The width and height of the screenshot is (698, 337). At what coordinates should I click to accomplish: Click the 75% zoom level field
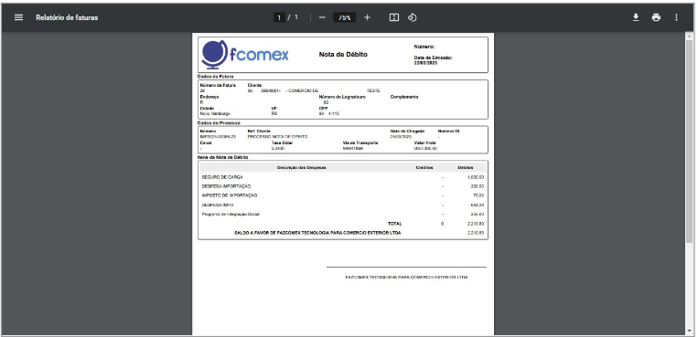click(345, 17)
